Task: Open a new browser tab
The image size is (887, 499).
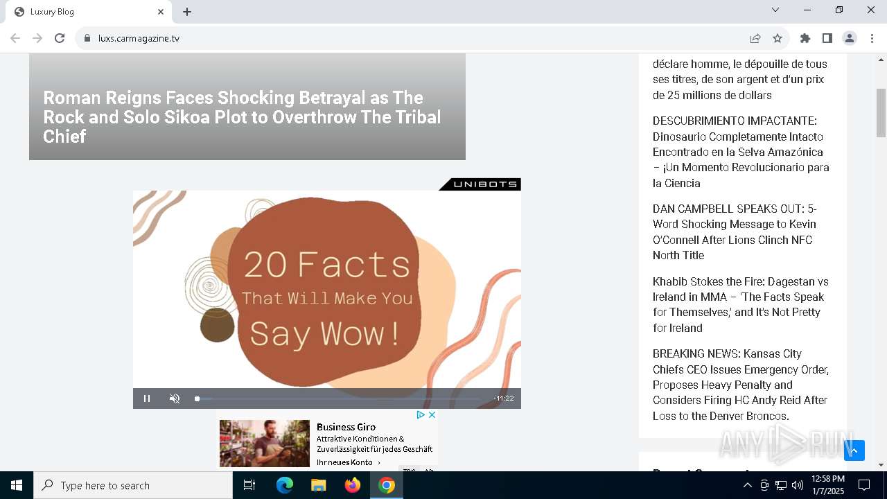Action: pyautogui.click(x=187, y=12)
